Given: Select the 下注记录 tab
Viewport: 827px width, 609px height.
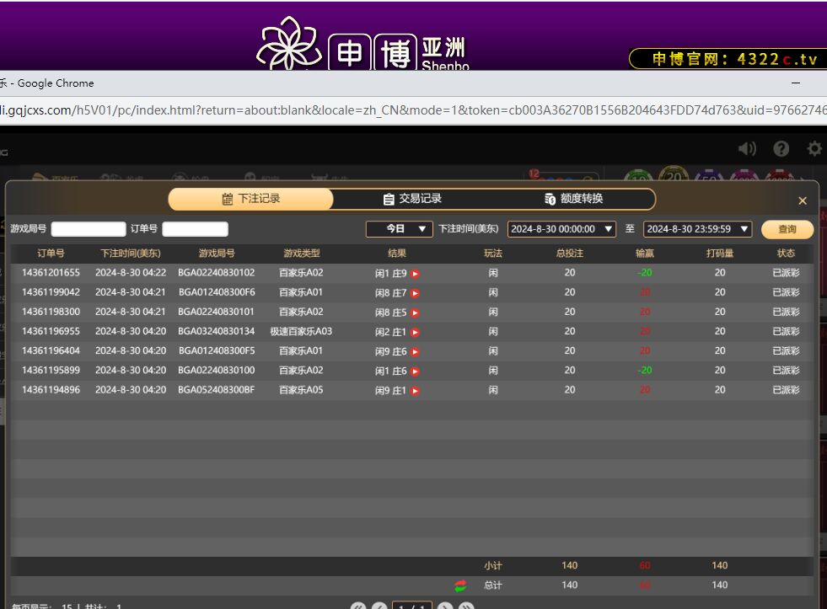Looking at the screenshot, I should click(250, 199).
